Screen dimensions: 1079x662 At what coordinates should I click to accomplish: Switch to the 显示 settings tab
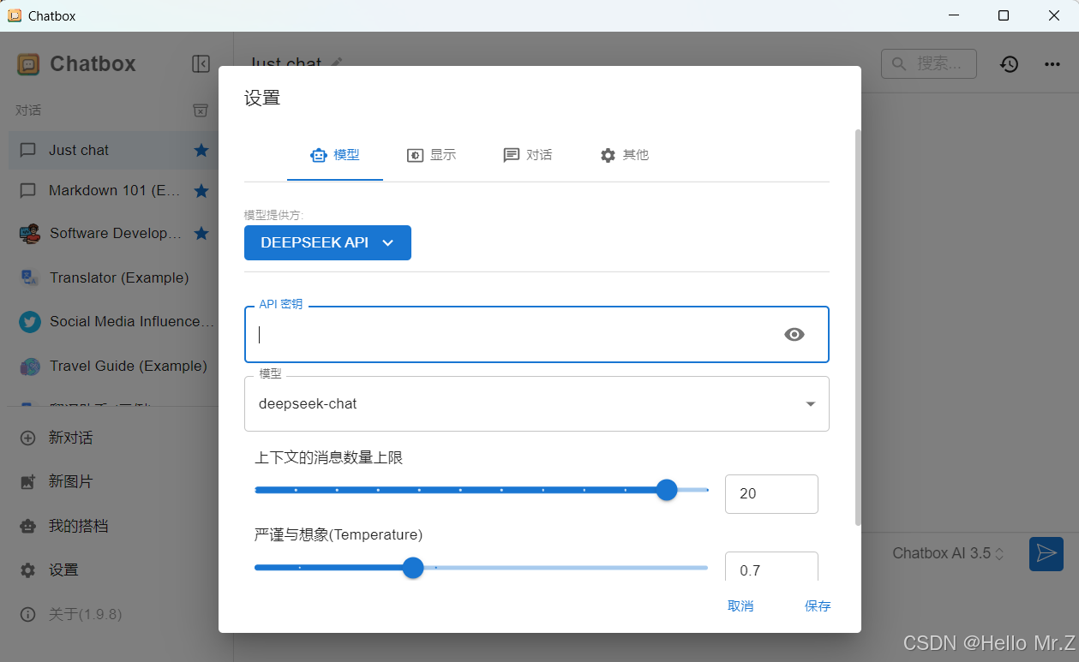(x=431, y=155)
